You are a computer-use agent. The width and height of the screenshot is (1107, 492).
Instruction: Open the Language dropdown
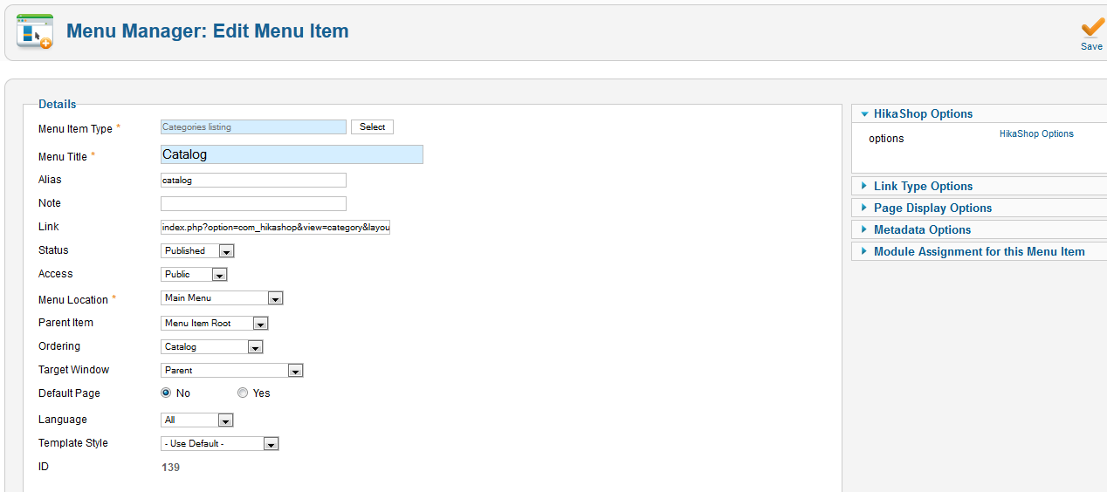pos(197,420)
